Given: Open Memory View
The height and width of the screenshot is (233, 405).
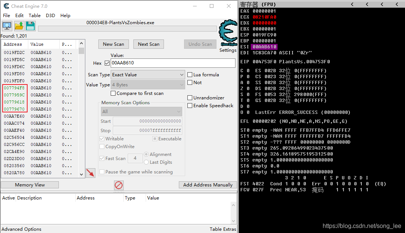Looking at the screenshot, I should pos(30,185).
